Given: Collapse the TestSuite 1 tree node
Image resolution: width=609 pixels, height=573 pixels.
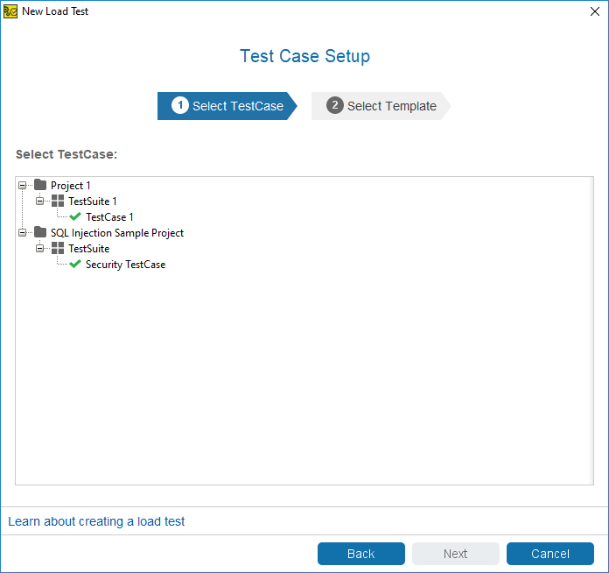Looking at the screenshot, I should click(x=39, y=202).
